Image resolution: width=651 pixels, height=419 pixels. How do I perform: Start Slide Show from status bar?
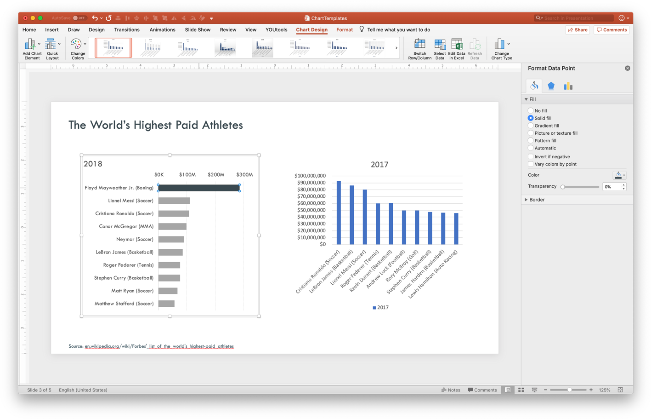click(x=534, y=390)
